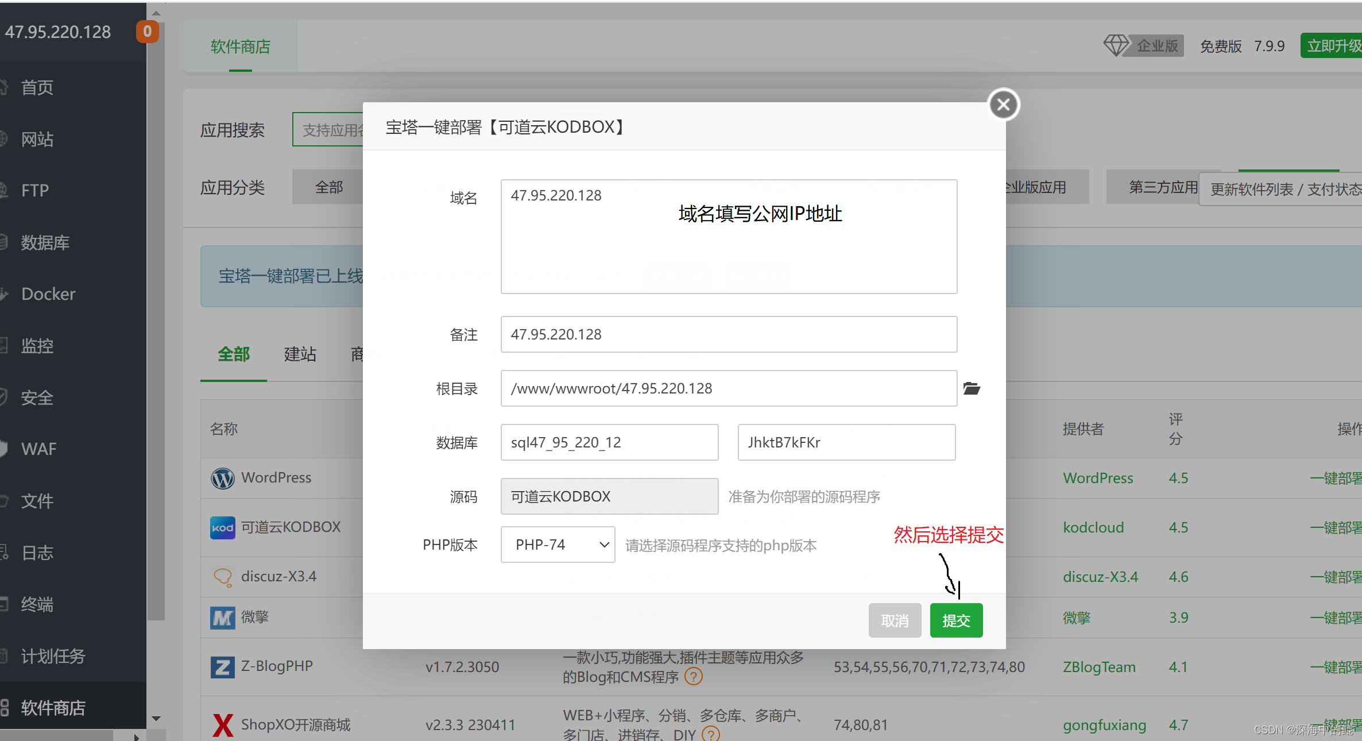Submit the deployment with 提交
Image resolution: width=1362 pixels, height=741 pixels.
(956, 620)
